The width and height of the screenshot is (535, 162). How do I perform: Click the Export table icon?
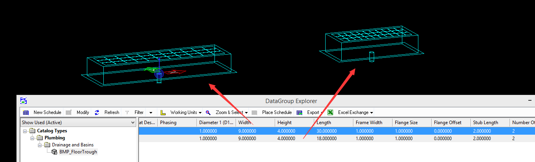click(299, 112)
